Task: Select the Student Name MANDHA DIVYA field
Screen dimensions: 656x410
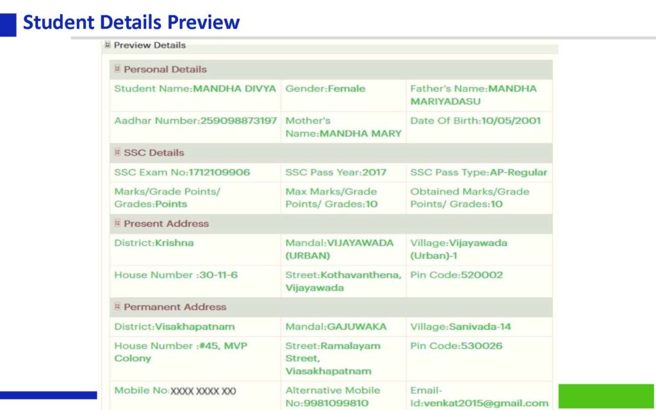Action: click(x=195, y=89)
